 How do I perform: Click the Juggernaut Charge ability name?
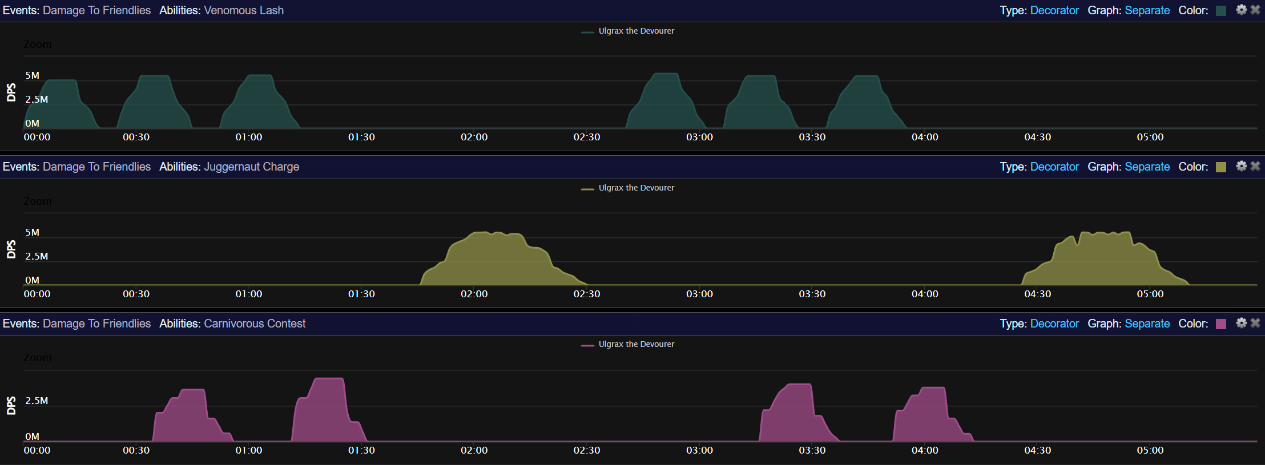point(252,167)
